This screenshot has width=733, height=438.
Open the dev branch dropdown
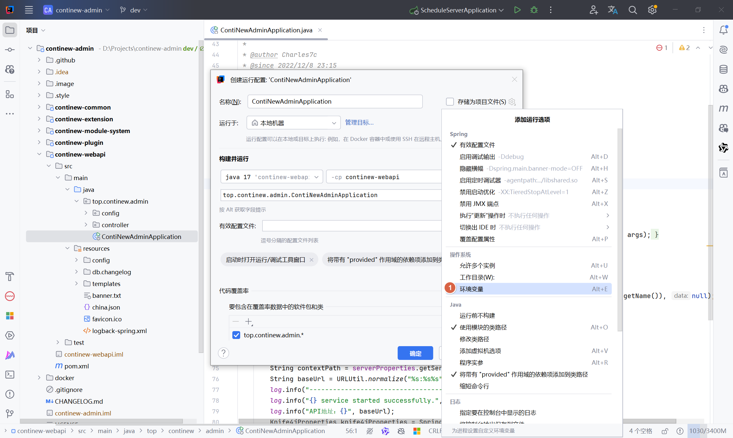coord(134,10)
